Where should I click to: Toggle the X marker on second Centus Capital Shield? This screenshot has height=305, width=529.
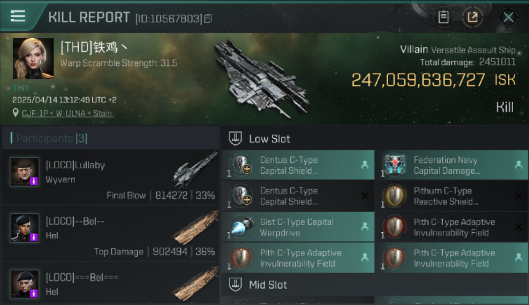[365, 196]
